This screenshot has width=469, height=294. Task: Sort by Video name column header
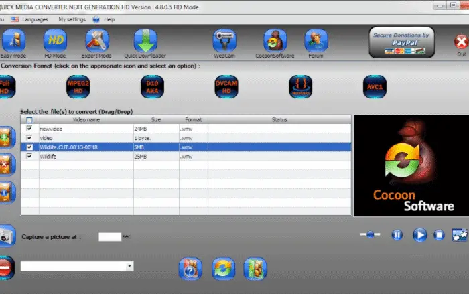(x=86, y=120)
